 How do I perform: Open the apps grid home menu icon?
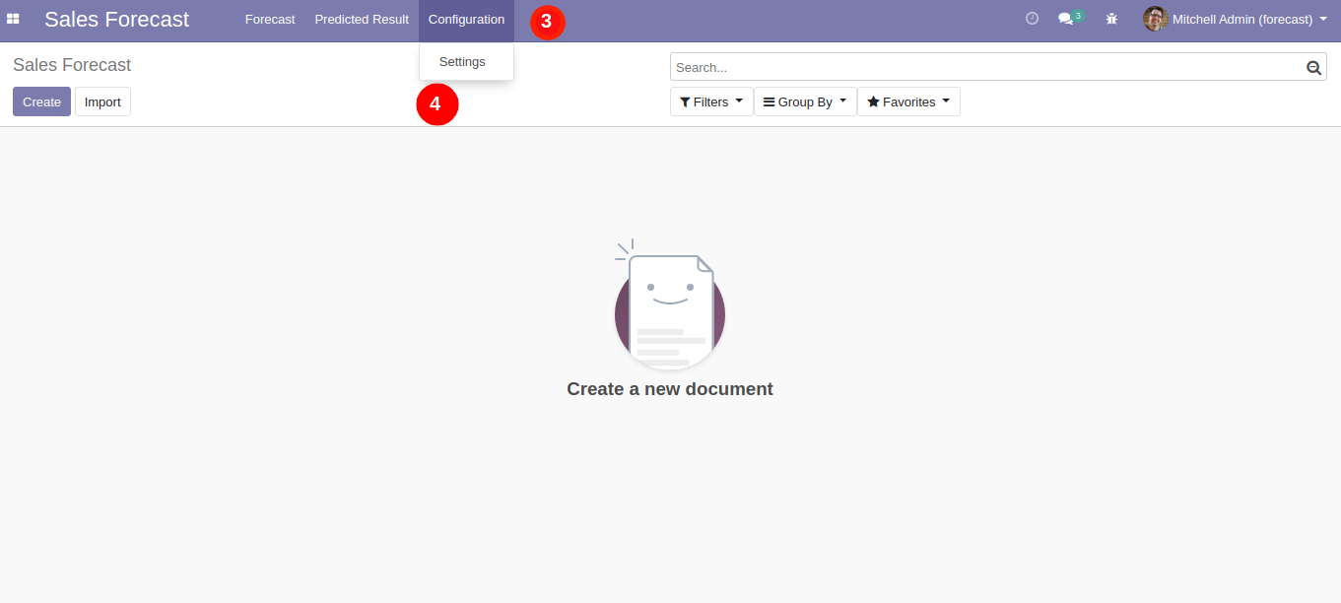(14, 19)
